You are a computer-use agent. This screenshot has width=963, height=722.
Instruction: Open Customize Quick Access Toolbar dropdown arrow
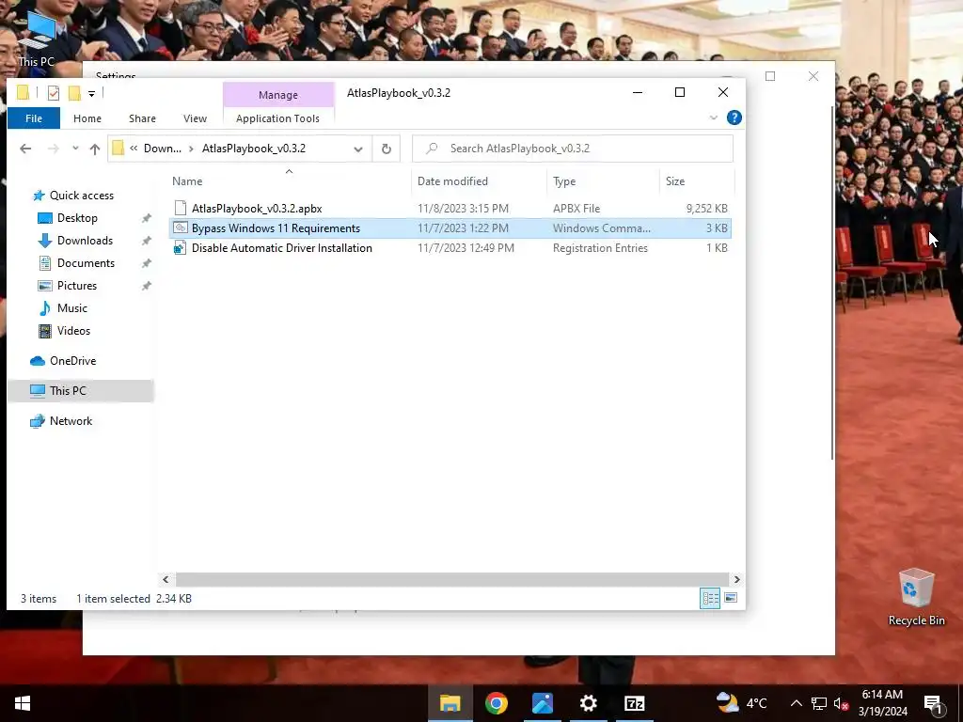click(x=91, y=94)
